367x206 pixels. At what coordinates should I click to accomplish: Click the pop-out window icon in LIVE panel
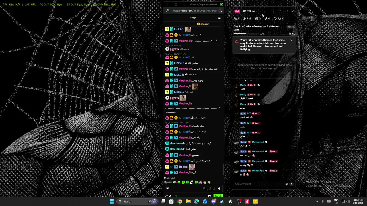[293, 11]
